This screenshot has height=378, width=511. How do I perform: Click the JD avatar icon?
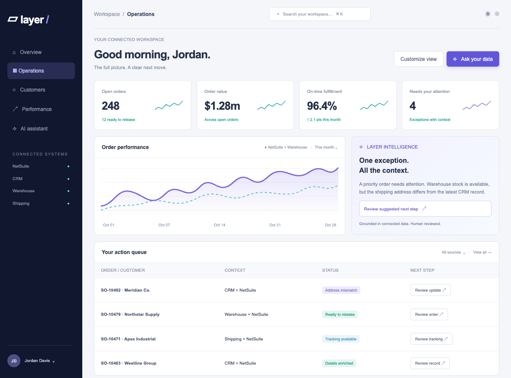pos(14,361)
